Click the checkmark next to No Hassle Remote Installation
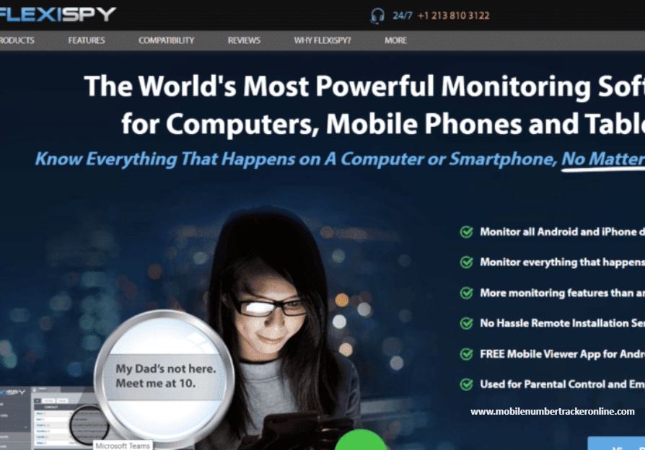 [x=467, y=323]
